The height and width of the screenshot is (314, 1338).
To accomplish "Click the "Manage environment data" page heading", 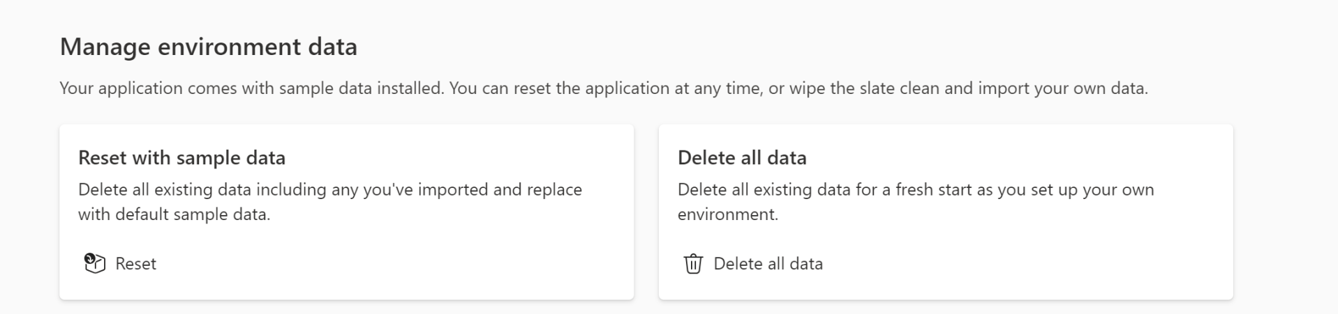I will 208,47.
